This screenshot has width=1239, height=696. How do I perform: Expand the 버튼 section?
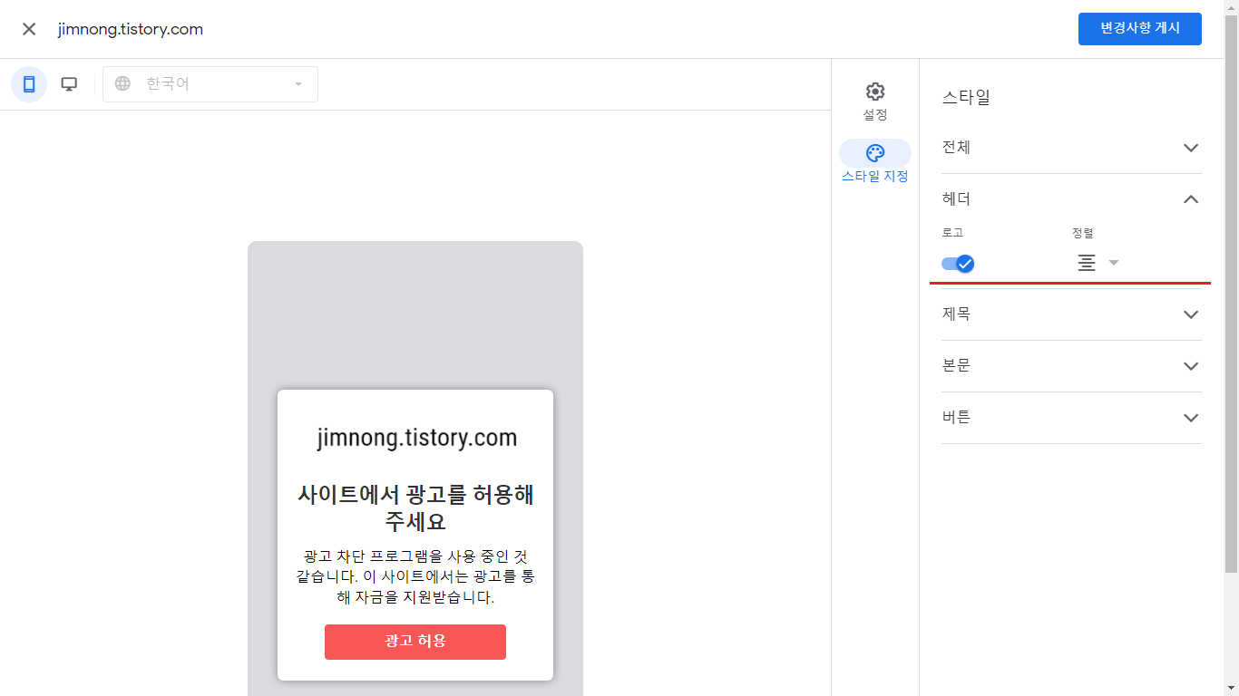(1071, 418)
